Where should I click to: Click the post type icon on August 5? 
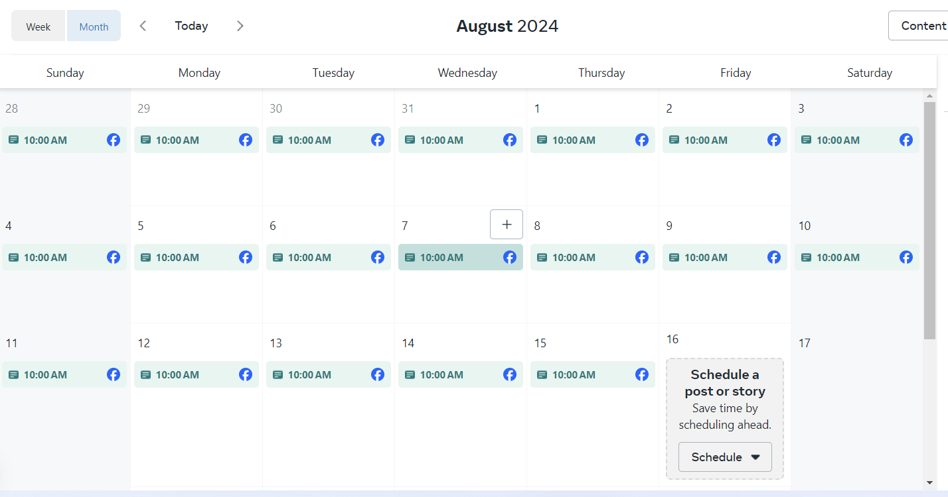146,257
